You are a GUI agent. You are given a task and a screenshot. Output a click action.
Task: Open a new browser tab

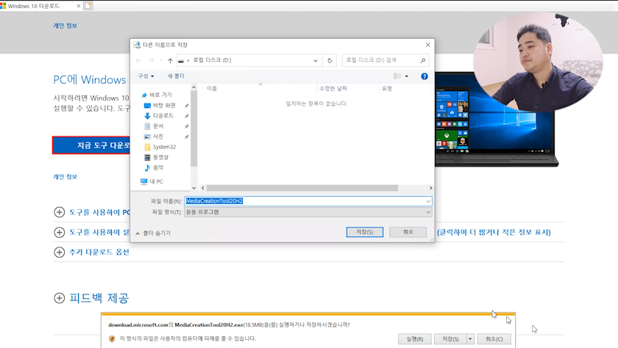click(x=88, y=6)
